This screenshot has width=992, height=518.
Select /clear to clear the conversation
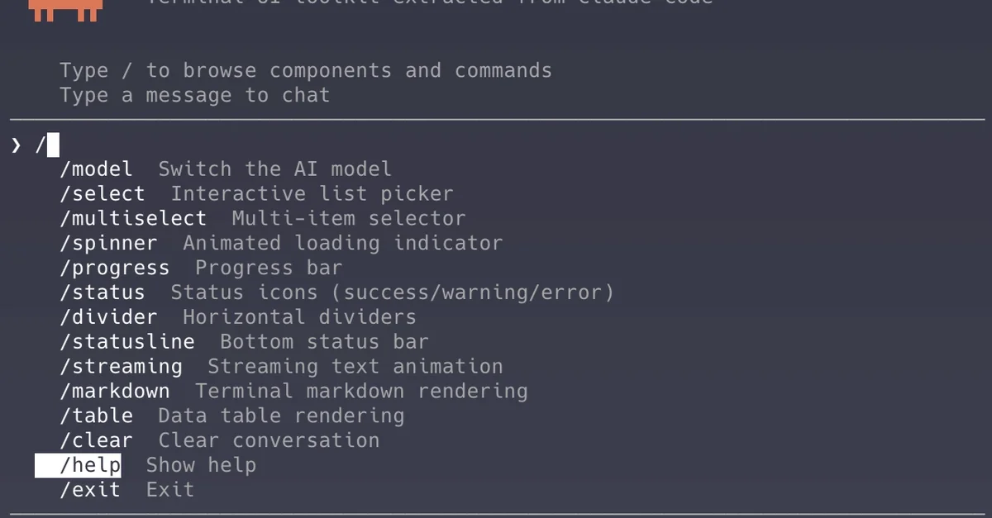[x=97, y=440]
